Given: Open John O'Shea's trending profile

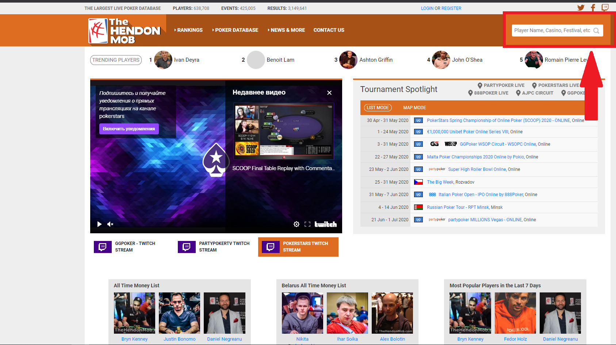Looking at the screenshot, I should [467, 60].
